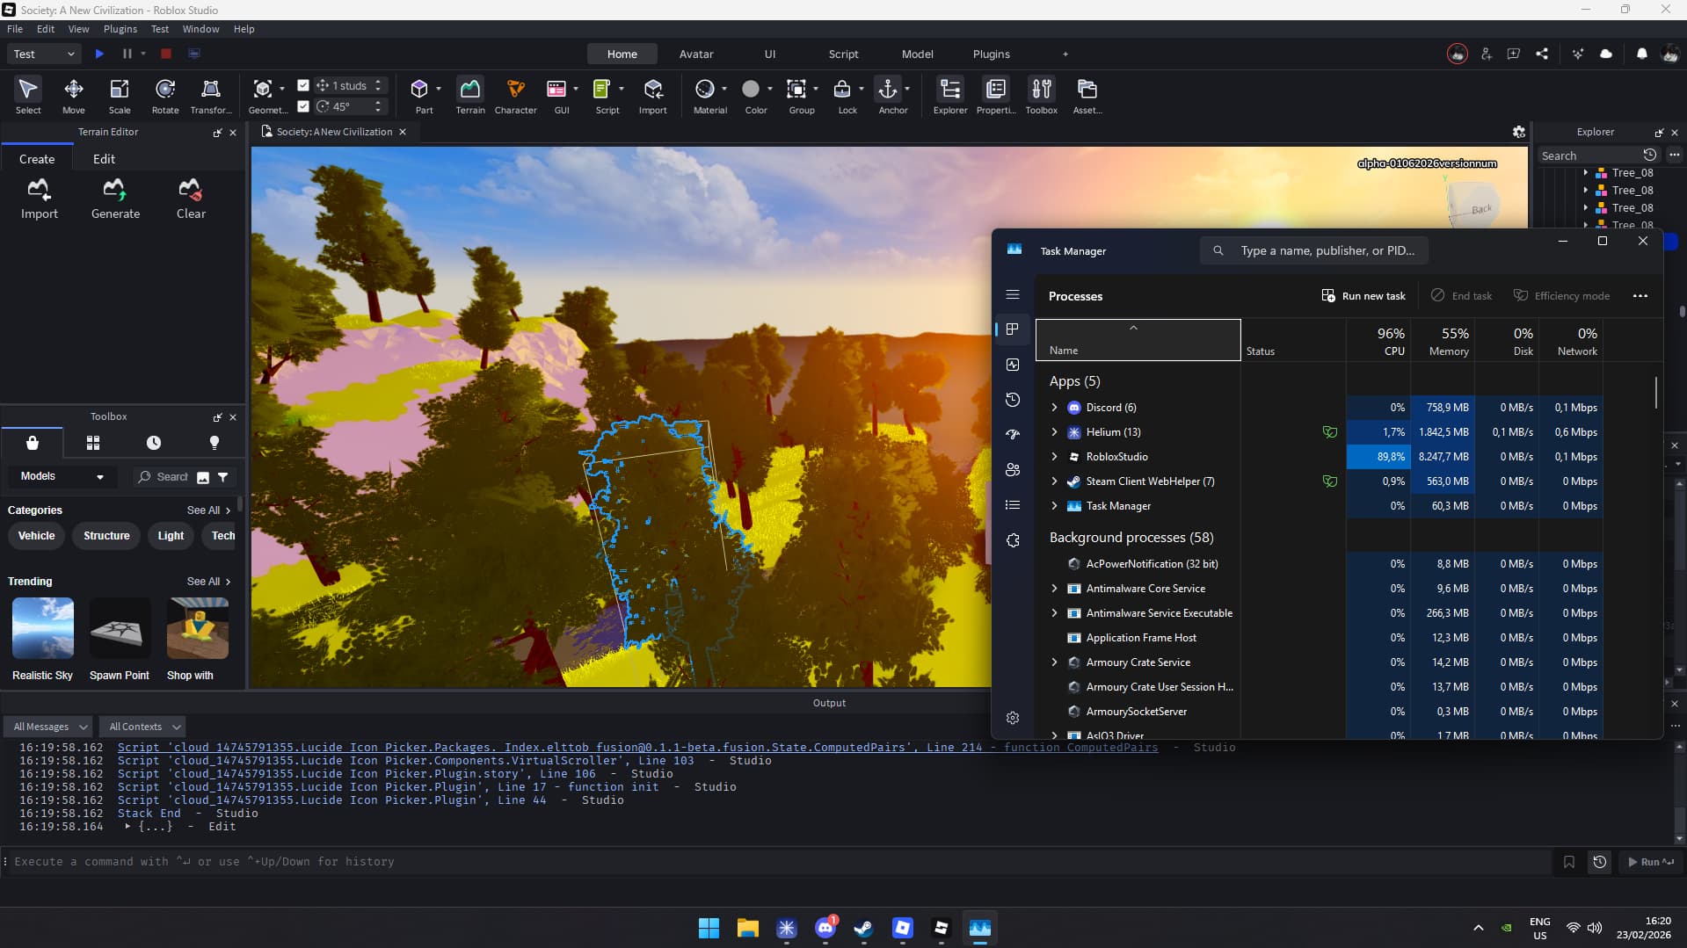The height and width of the screenshot is (948, 1687).
Task: Click Generate in Terrain Editor
Action: coord(115,199)
